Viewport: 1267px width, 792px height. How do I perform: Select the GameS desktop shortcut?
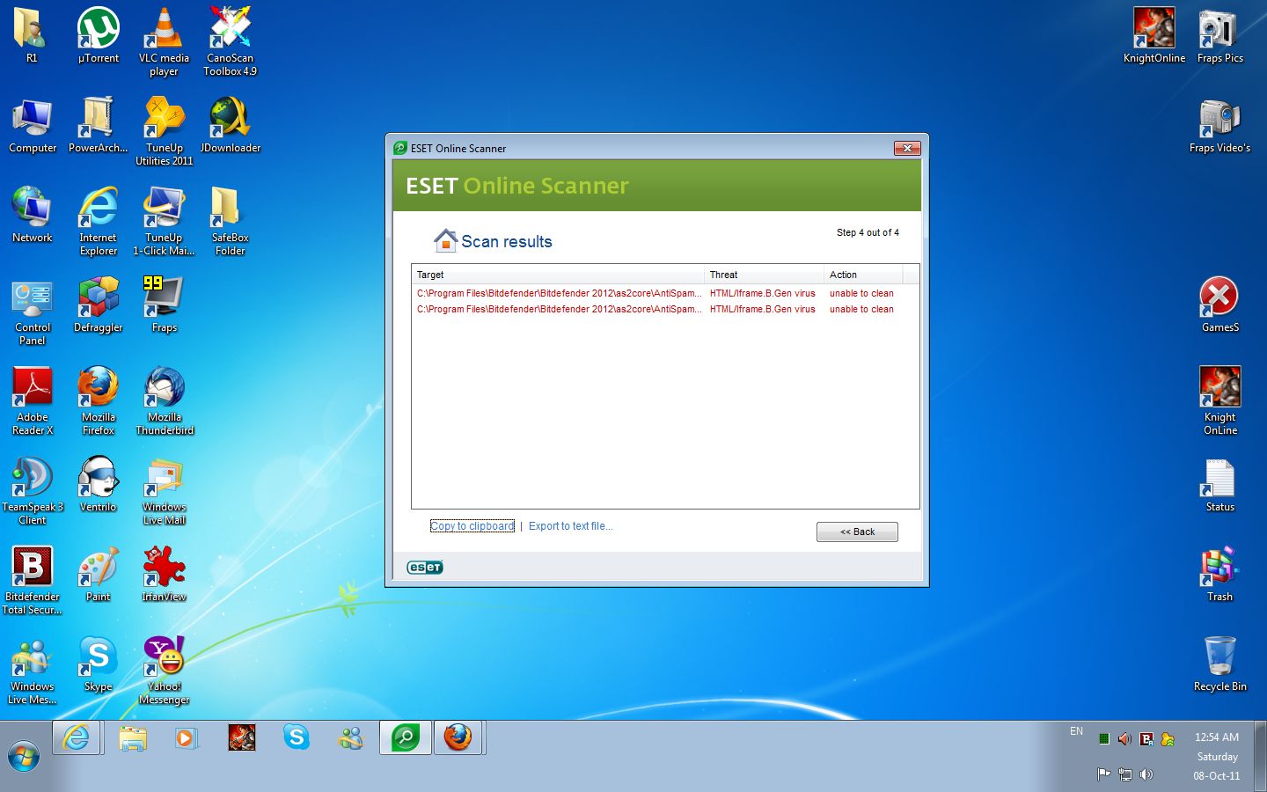tap(1219, 305)
